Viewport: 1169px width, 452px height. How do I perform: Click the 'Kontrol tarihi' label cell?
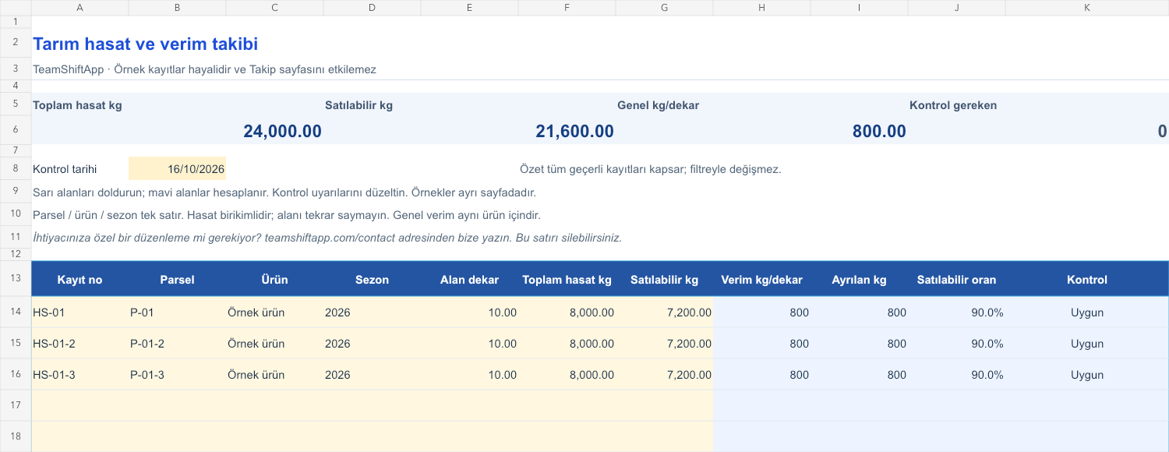point(79,169)
